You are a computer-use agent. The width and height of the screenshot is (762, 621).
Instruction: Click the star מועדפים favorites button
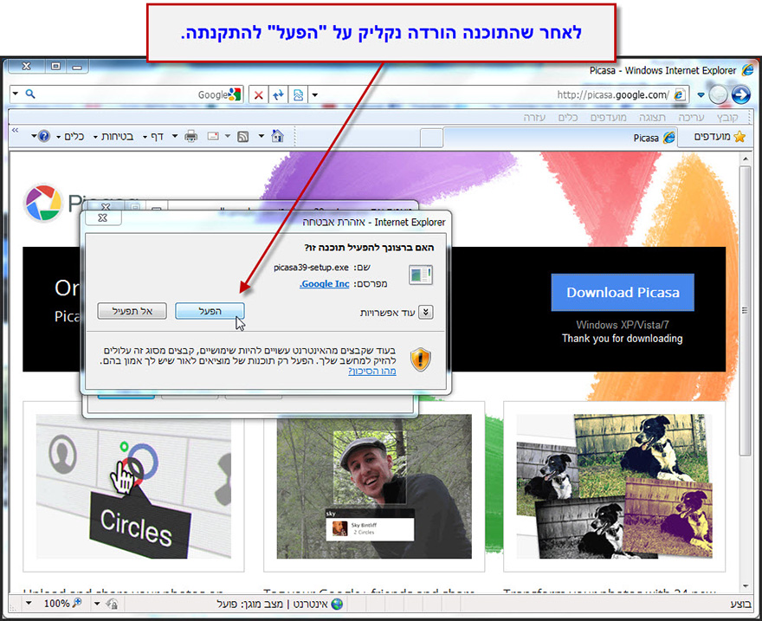click(720, 137)
